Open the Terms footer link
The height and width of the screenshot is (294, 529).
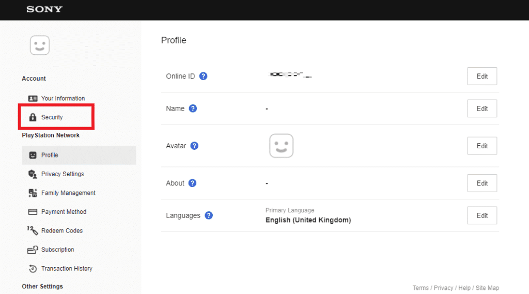(421, 288)
